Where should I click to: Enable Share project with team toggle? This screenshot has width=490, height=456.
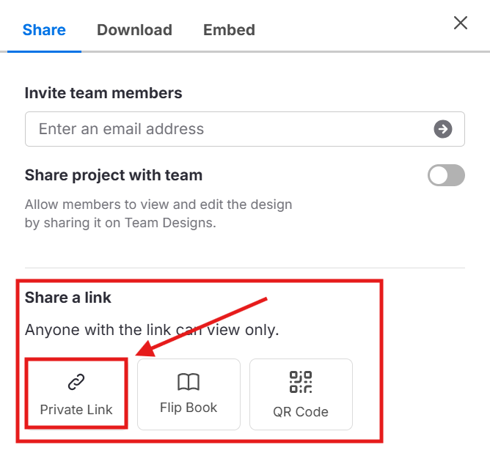click(x=446, y=175)
